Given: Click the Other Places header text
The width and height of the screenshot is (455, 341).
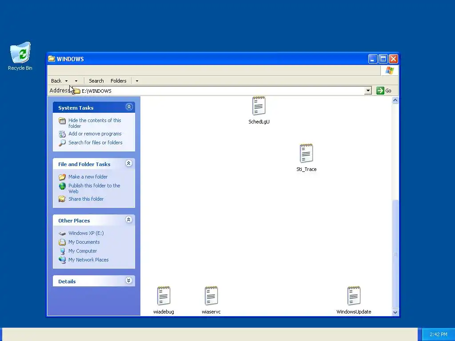Looking at the screenshot, I should tap(74, 221).
